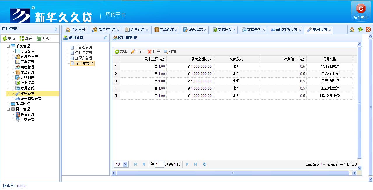Collapse the 网站管理 tree node
Screen dimensions: 373x190
pos(8,109)
